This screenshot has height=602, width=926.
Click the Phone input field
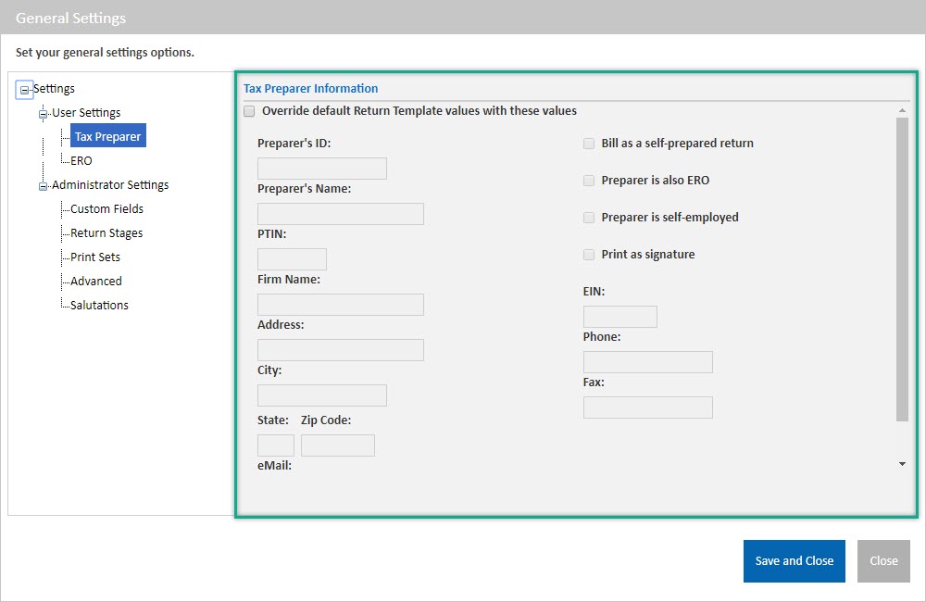[648, 362]
